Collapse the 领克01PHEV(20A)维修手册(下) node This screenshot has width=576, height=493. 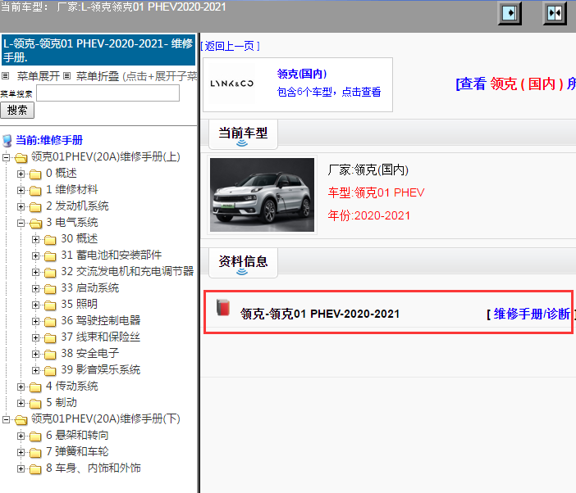6,419
